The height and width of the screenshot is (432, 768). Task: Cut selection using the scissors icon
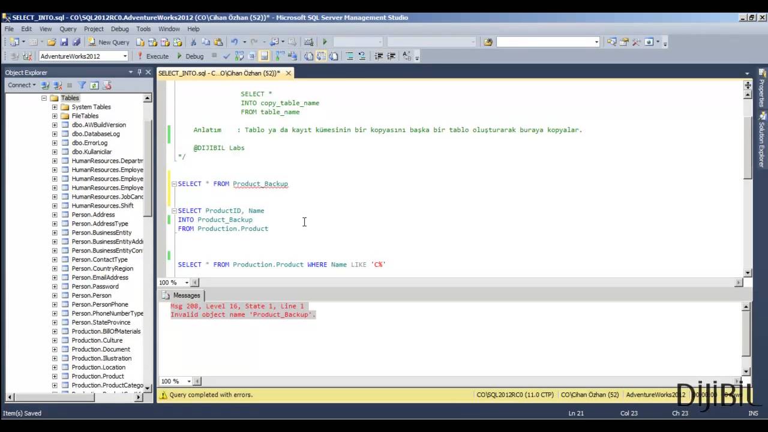pos(193,42)
